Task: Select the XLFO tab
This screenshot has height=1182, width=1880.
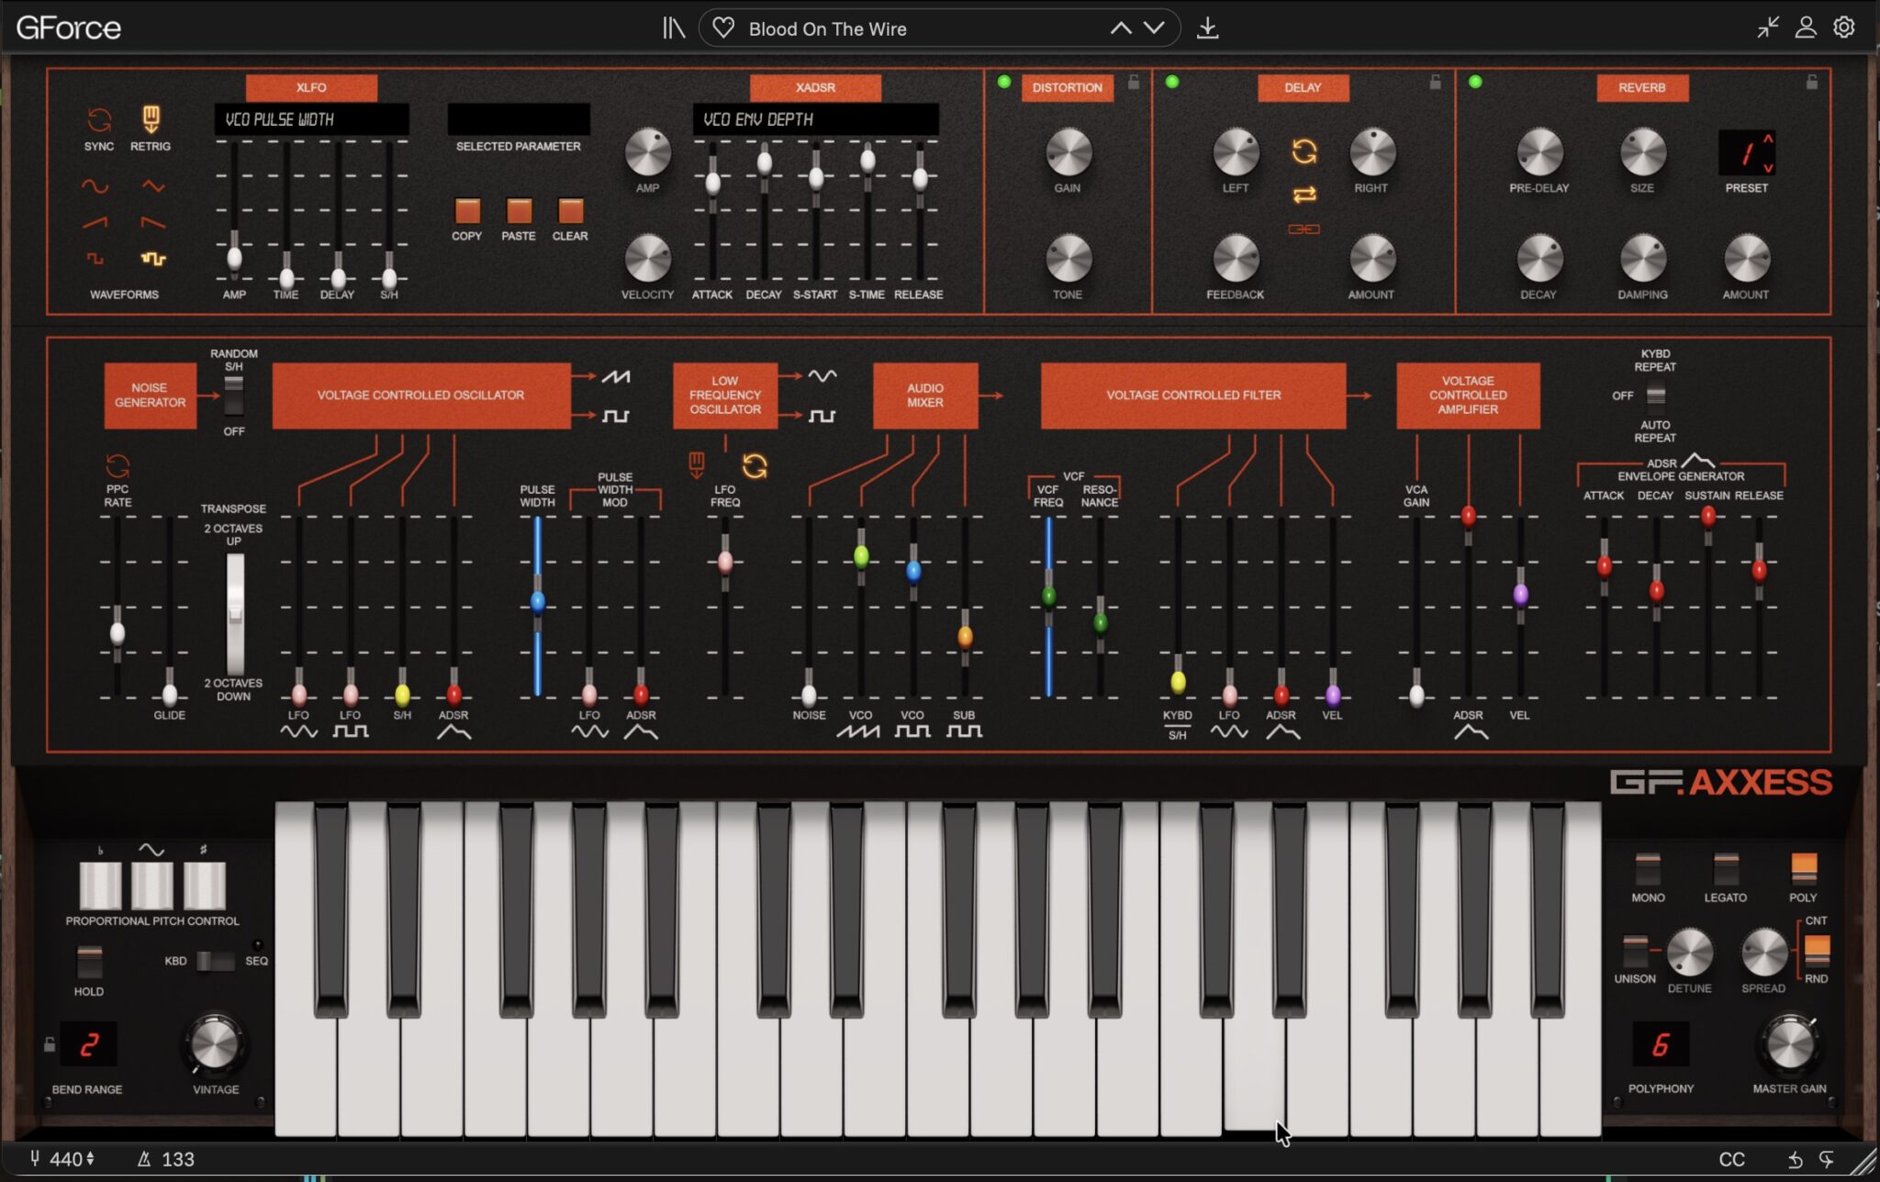Action: pos(311,87)
